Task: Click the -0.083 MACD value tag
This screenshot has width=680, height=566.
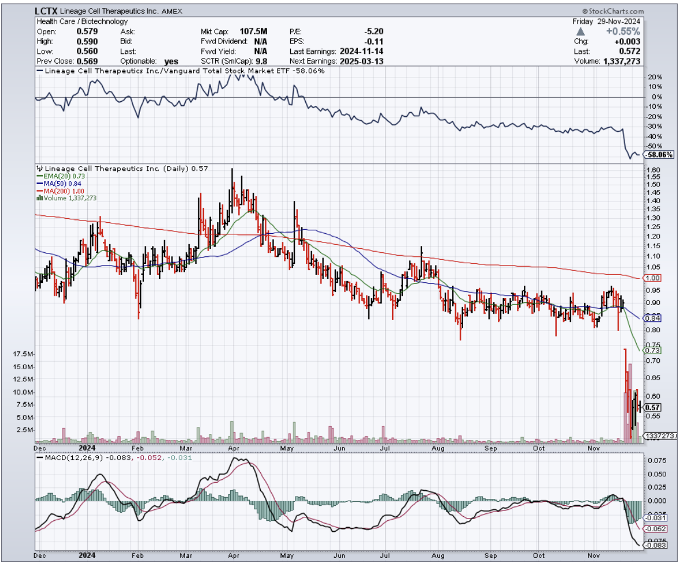Action: coord(655,545)
